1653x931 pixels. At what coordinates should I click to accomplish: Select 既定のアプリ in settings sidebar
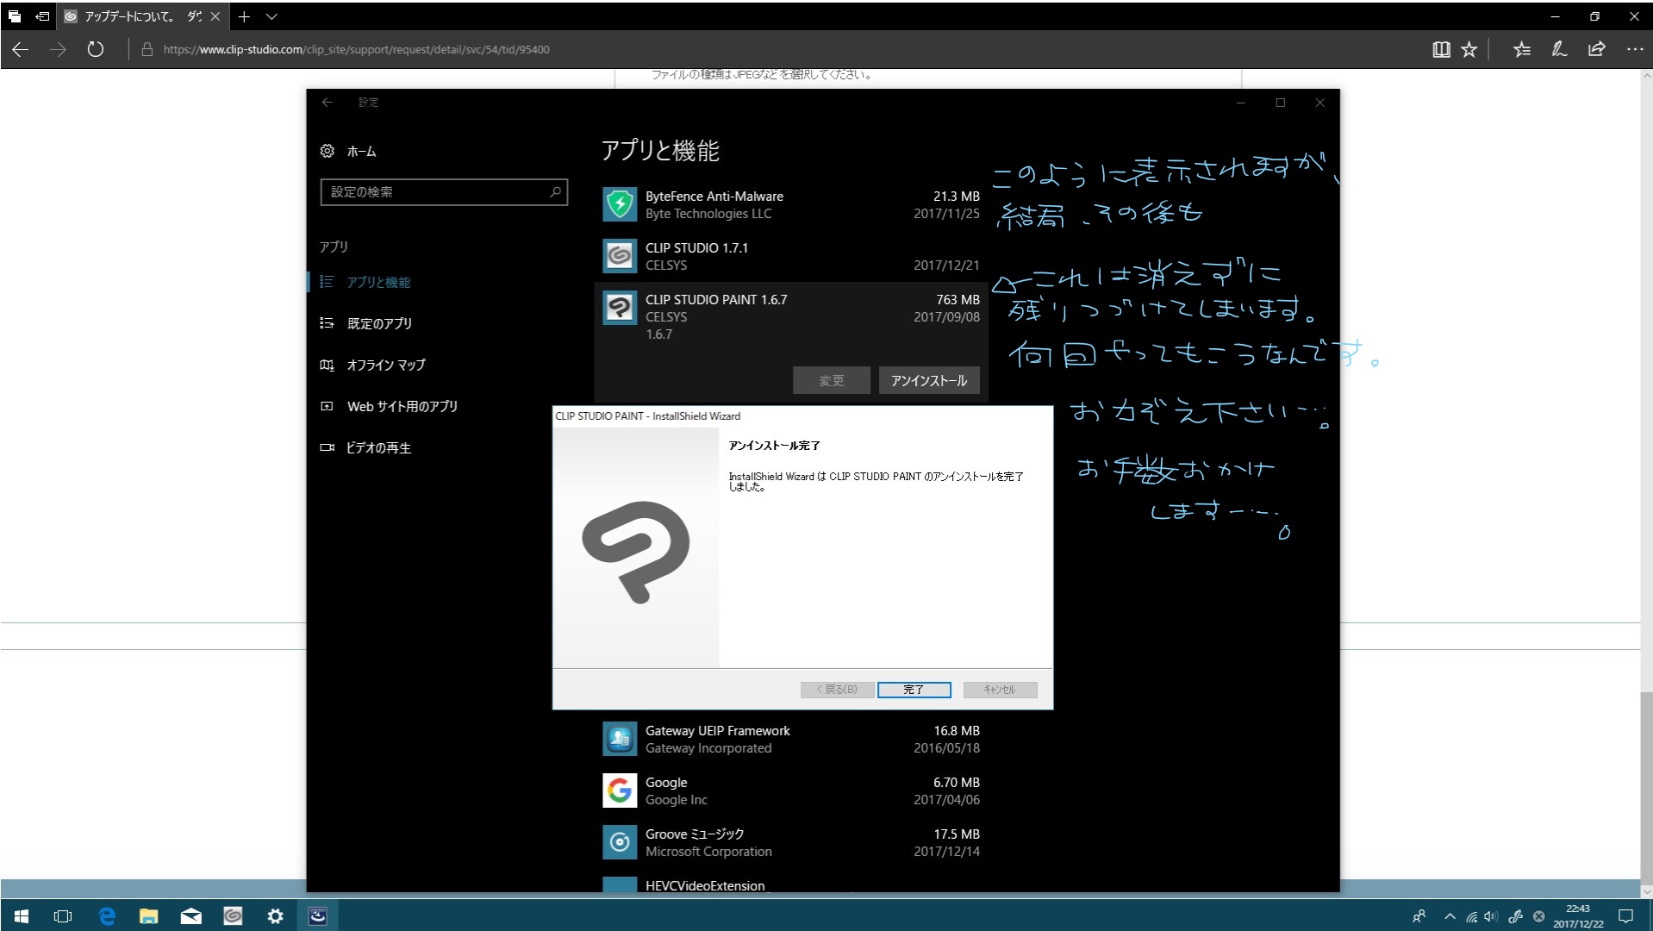(x=379, y=323)
